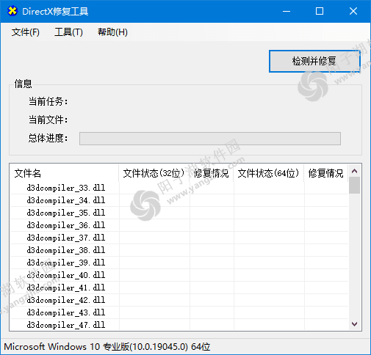Select row d3dcompiler_34.dll

[179, 200]
